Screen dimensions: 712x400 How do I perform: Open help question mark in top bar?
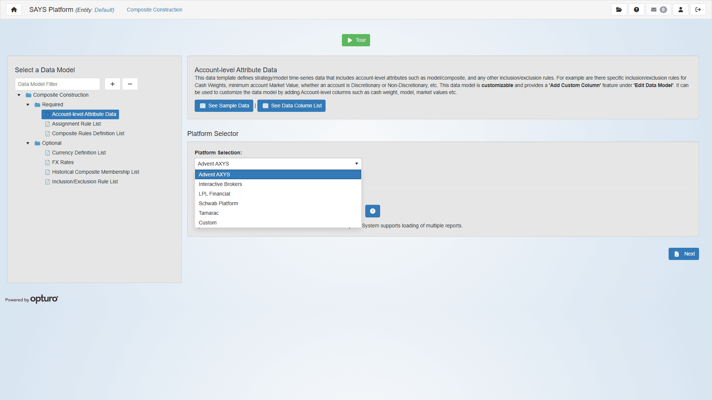[636, 10]
